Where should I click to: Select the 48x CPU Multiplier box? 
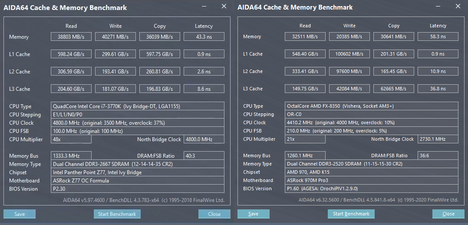[71, 139]
